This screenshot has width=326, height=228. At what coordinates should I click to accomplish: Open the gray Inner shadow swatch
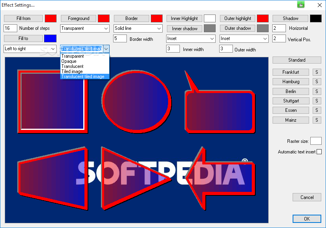coord(210,28)
